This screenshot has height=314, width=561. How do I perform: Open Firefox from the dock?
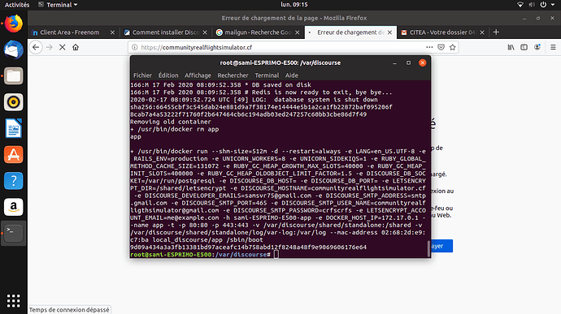tap(14, 24)
